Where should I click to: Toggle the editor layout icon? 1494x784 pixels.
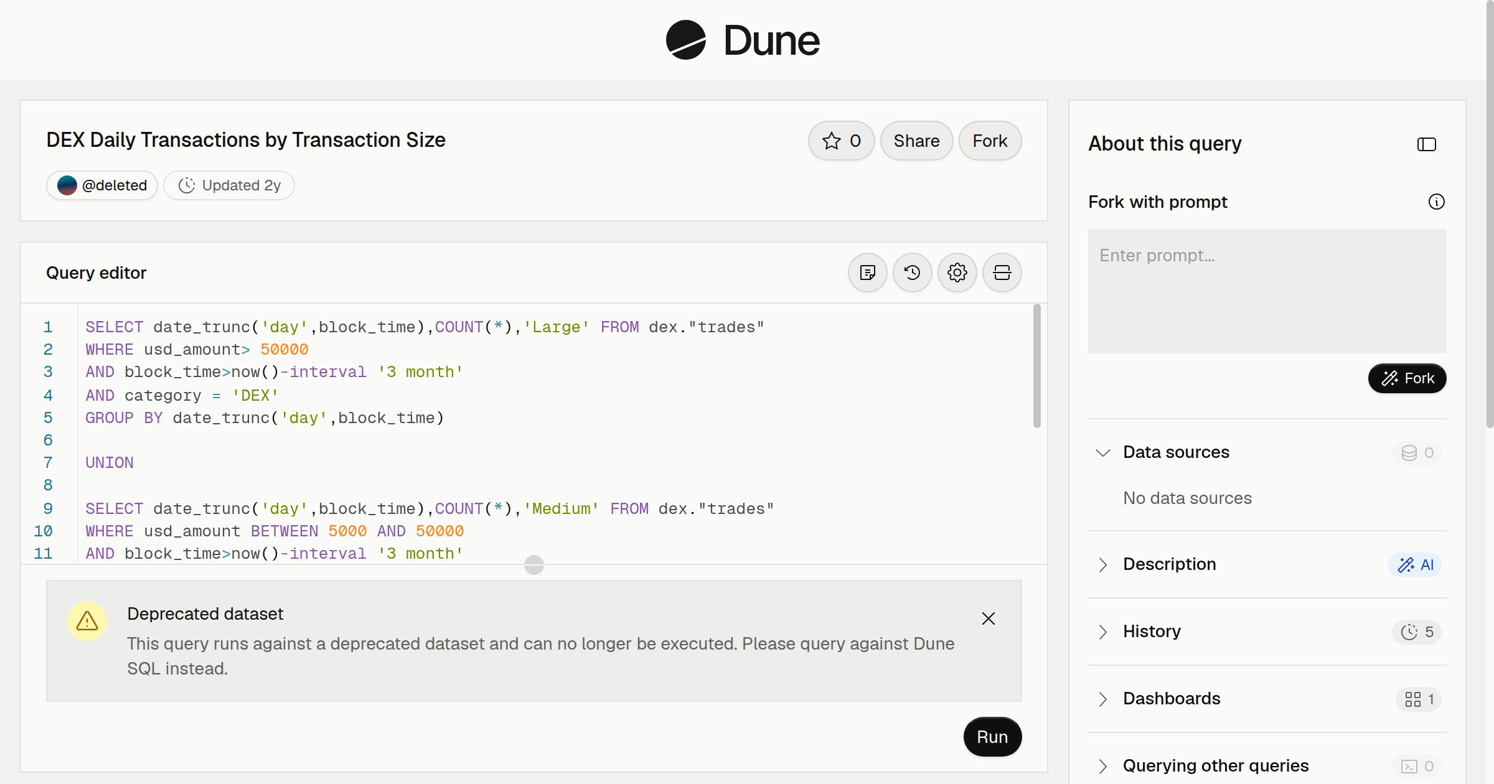click(1002, 273)
